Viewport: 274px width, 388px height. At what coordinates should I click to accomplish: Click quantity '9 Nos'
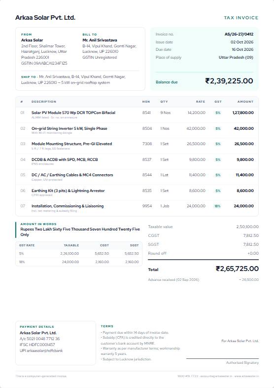click(165, 113)
